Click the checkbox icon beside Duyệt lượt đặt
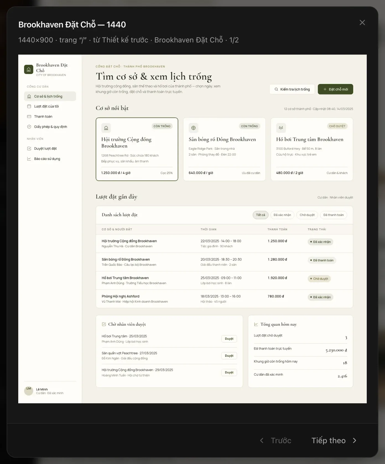 pos(29,149)
